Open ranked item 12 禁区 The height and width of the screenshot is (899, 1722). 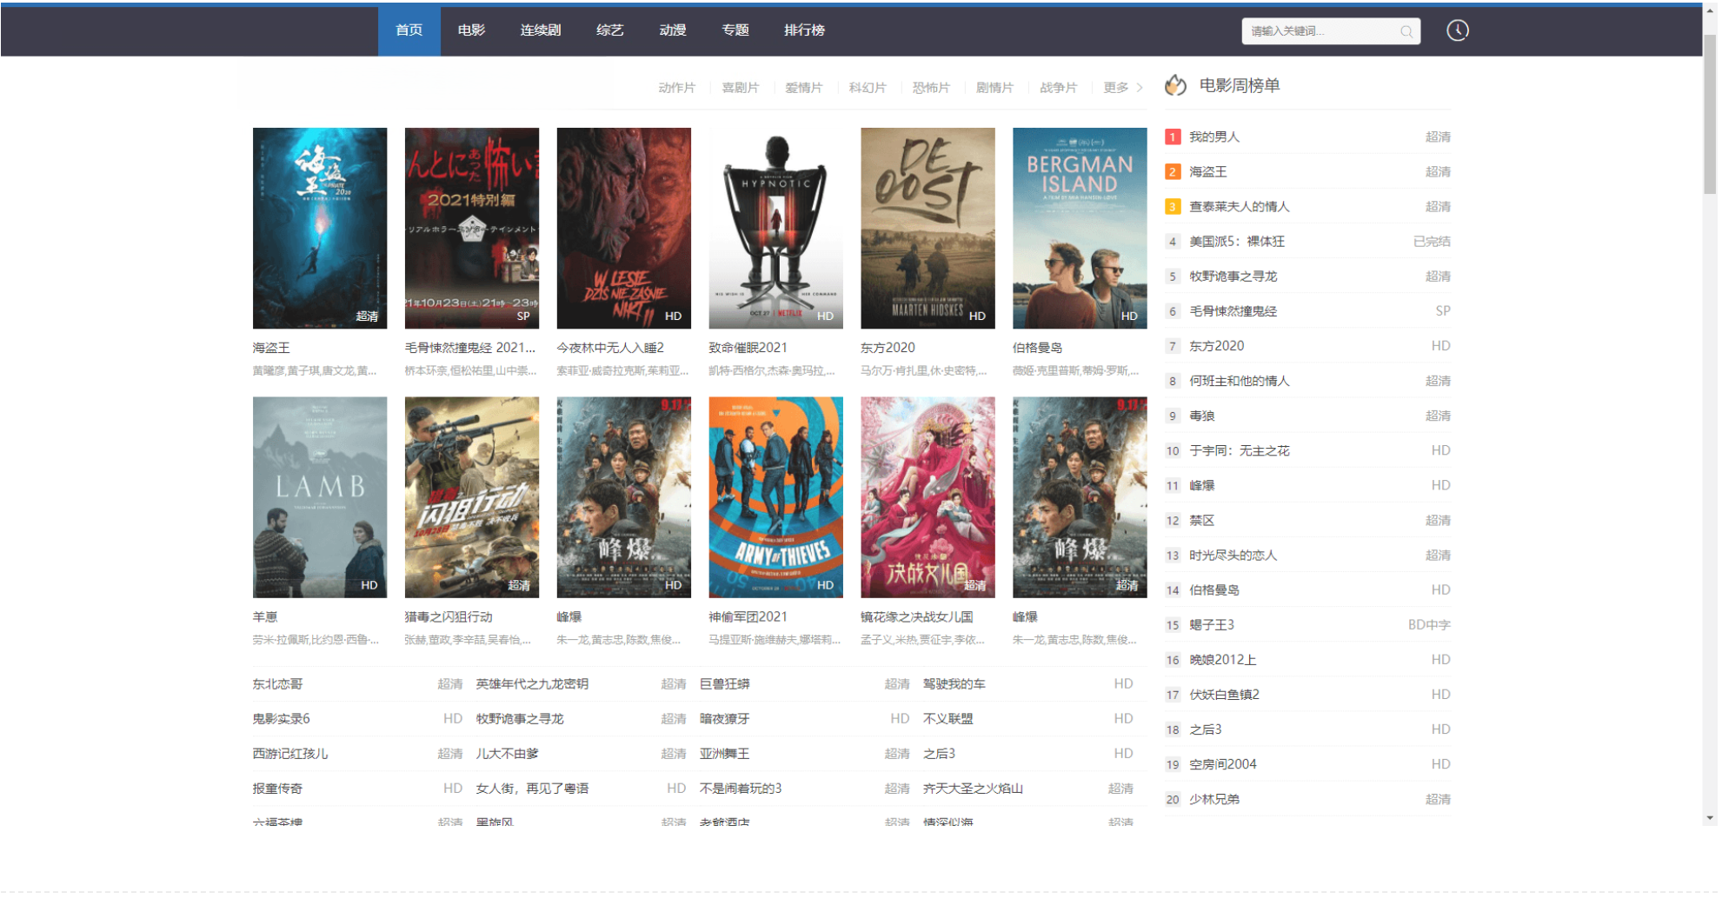click(1201, 521)
